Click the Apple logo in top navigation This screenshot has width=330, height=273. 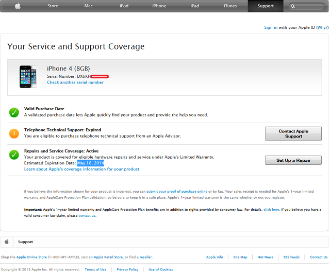point(18,6)
